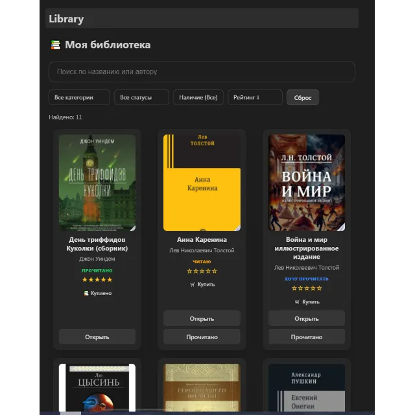The image size is (415, 415).
Task: Click the Евгений Онегин cover
Action: click(x=307, y=388)
